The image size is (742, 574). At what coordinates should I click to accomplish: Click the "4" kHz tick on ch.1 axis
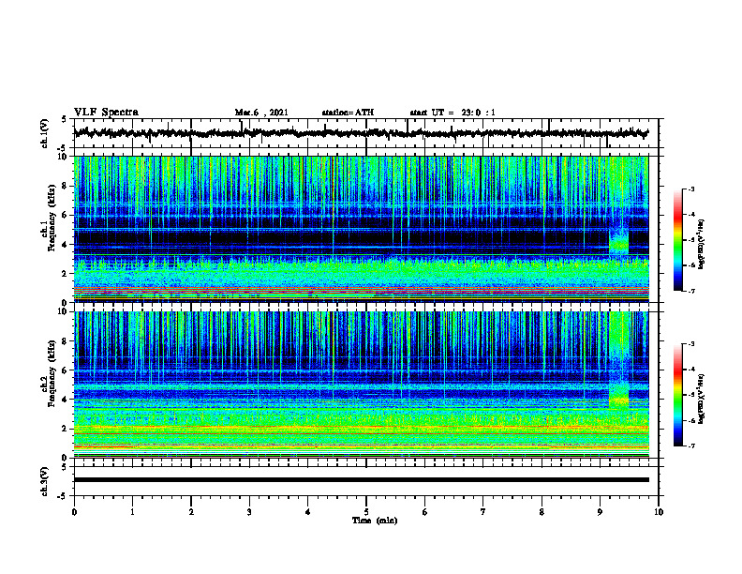[66, 245]
